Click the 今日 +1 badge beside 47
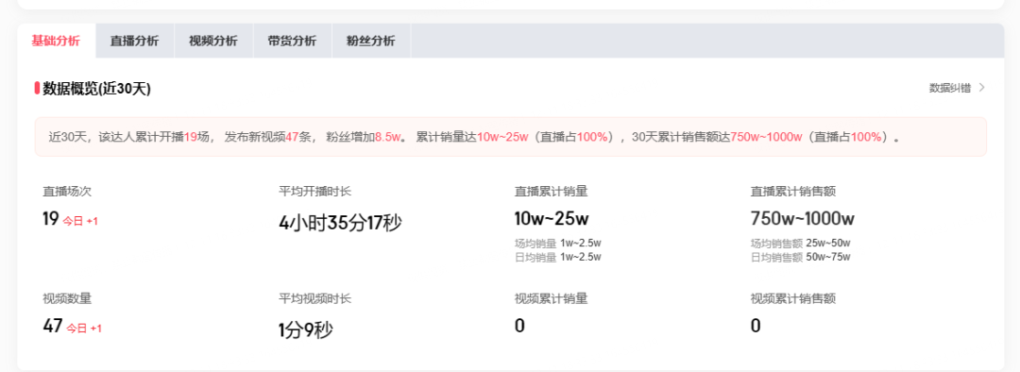Viewport: 1020px width, 372px height. [84, 329]
